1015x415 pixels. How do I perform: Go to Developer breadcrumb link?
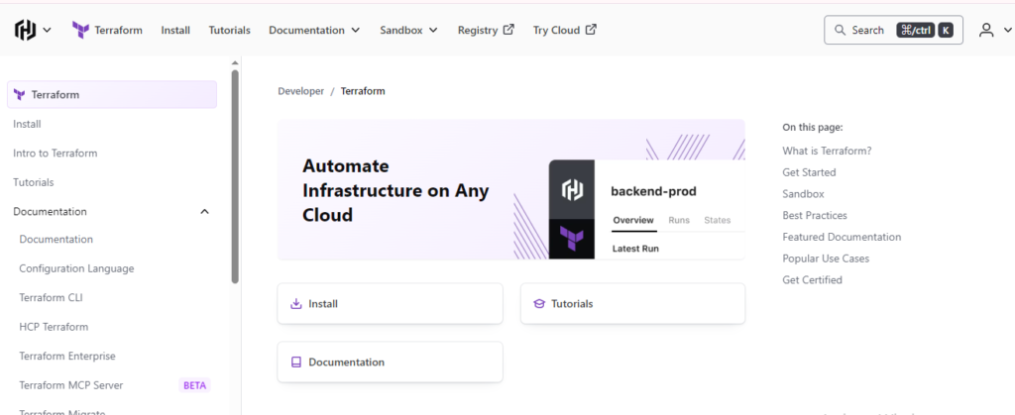(x=301, y=91)
